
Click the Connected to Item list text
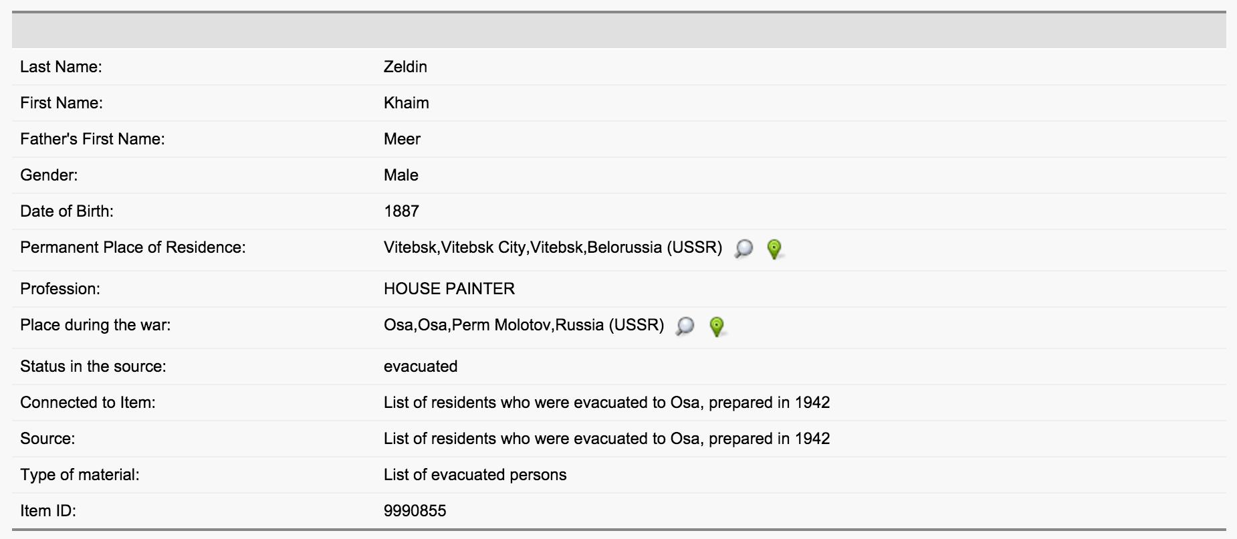pos(606,403)
